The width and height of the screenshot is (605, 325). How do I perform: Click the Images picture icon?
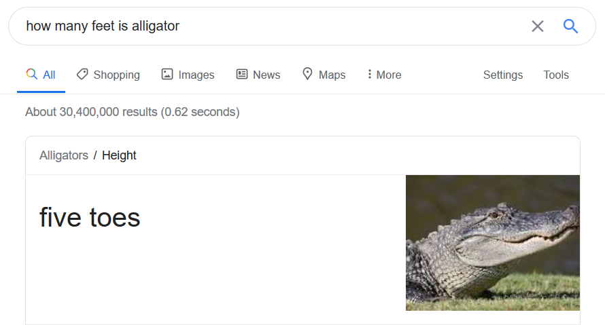[167, 74]
